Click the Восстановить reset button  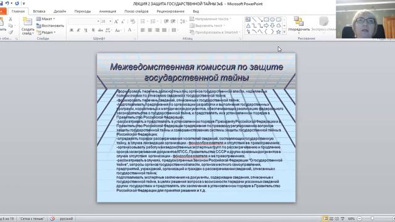tap(50, 26)
